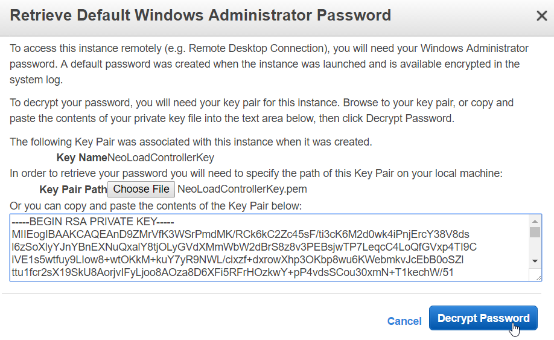Screen dimensions: 554x340
Task: Click the key line starting with iVE1s5wtfuy9
Action: pyautogui.click(x=237, y=260)
